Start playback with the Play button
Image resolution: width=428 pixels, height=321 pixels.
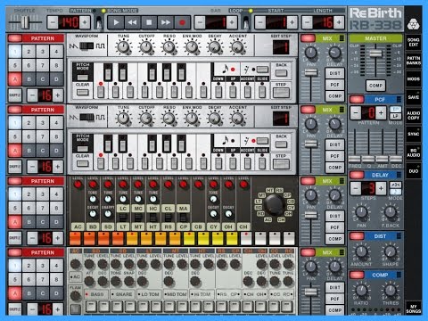point(116,22)
